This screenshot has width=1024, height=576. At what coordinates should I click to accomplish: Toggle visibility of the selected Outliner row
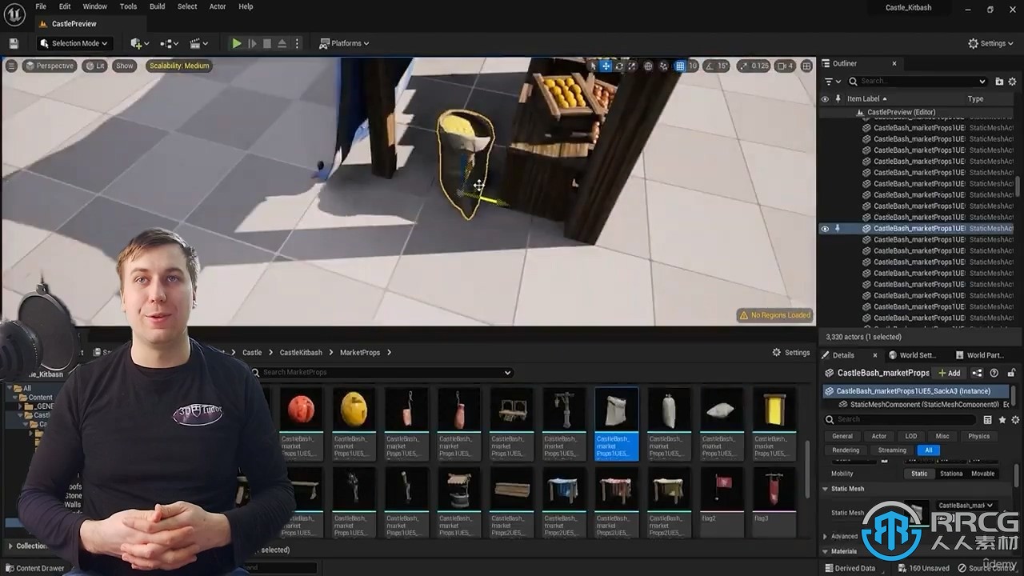click(x=825, y=228)
